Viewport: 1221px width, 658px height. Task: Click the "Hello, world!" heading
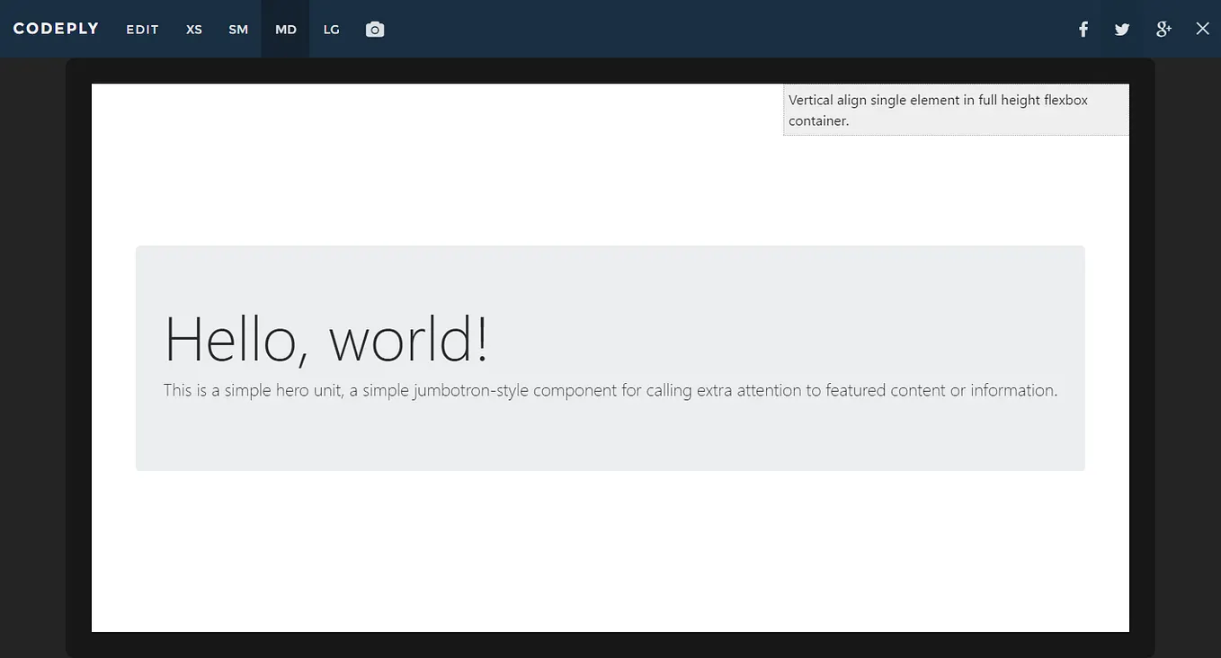pos(325,340)
